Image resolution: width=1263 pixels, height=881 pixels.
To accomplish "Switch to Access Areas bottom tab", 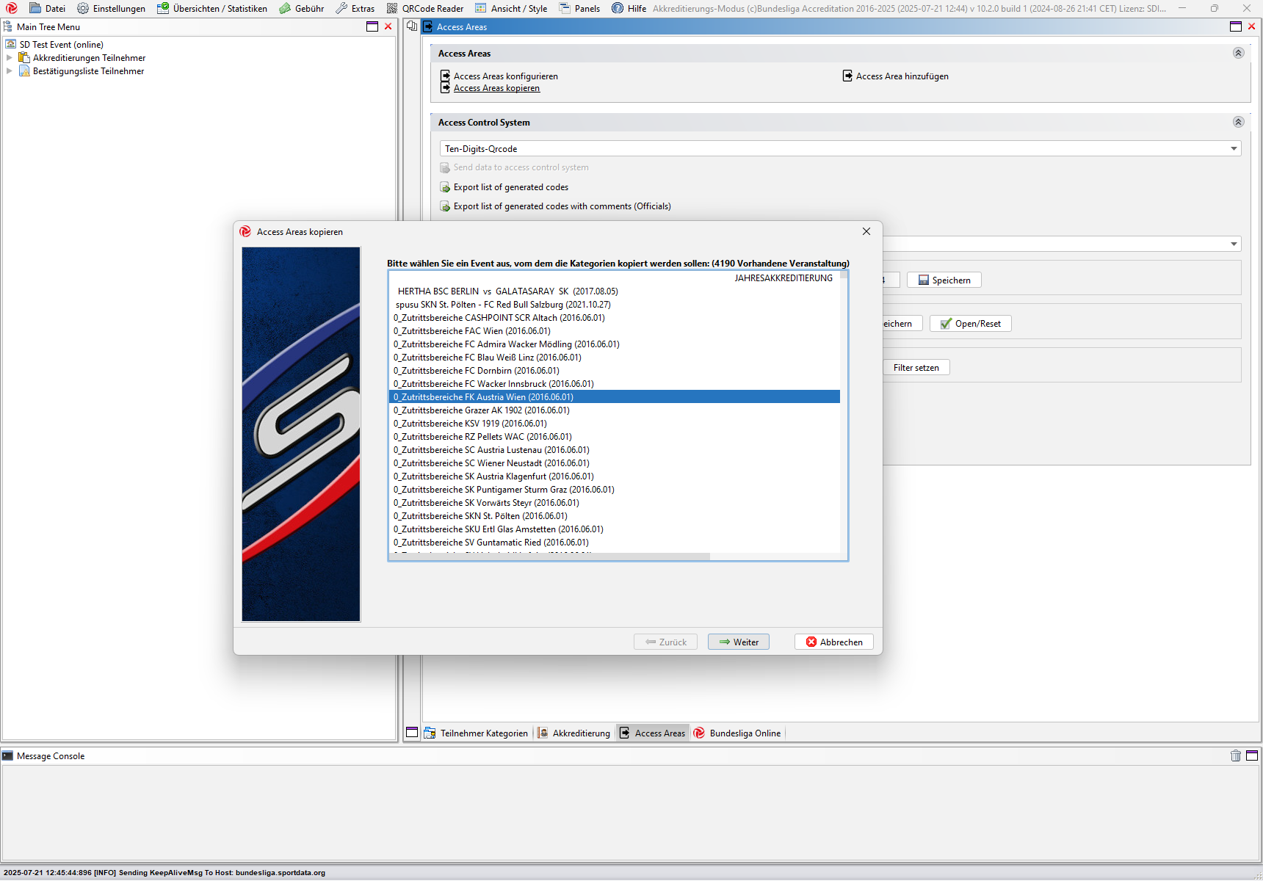I will pyautogui.click(x=652, y=733).
